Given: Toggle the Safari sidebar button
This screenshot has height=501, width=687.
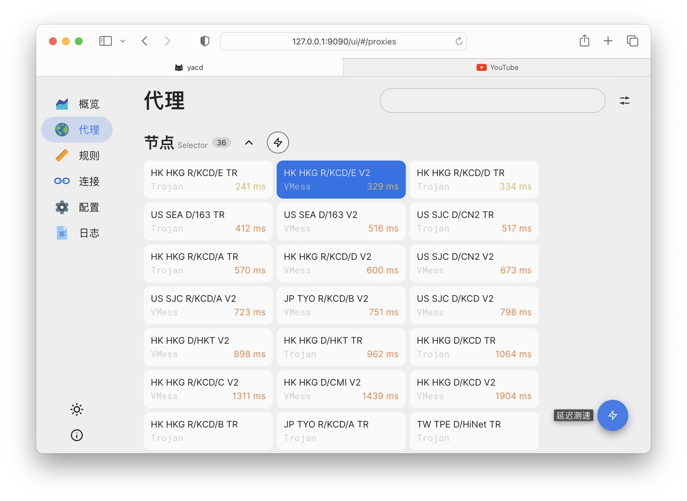Looking at the screenshot, I should point(106,41).
